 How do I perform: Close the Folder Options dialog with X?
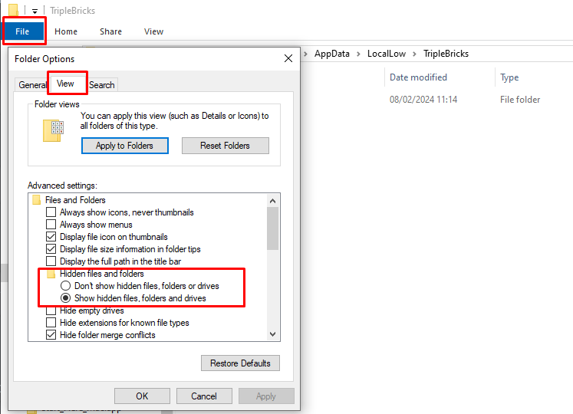point(288,58)
